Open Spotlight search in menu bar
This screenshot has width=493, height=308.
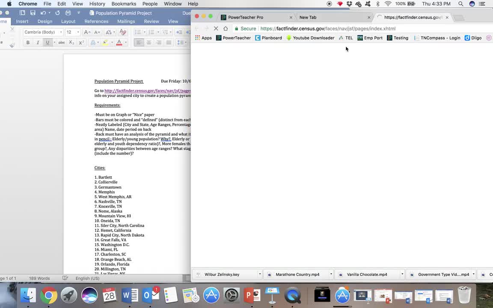click(x=460, y=4)
